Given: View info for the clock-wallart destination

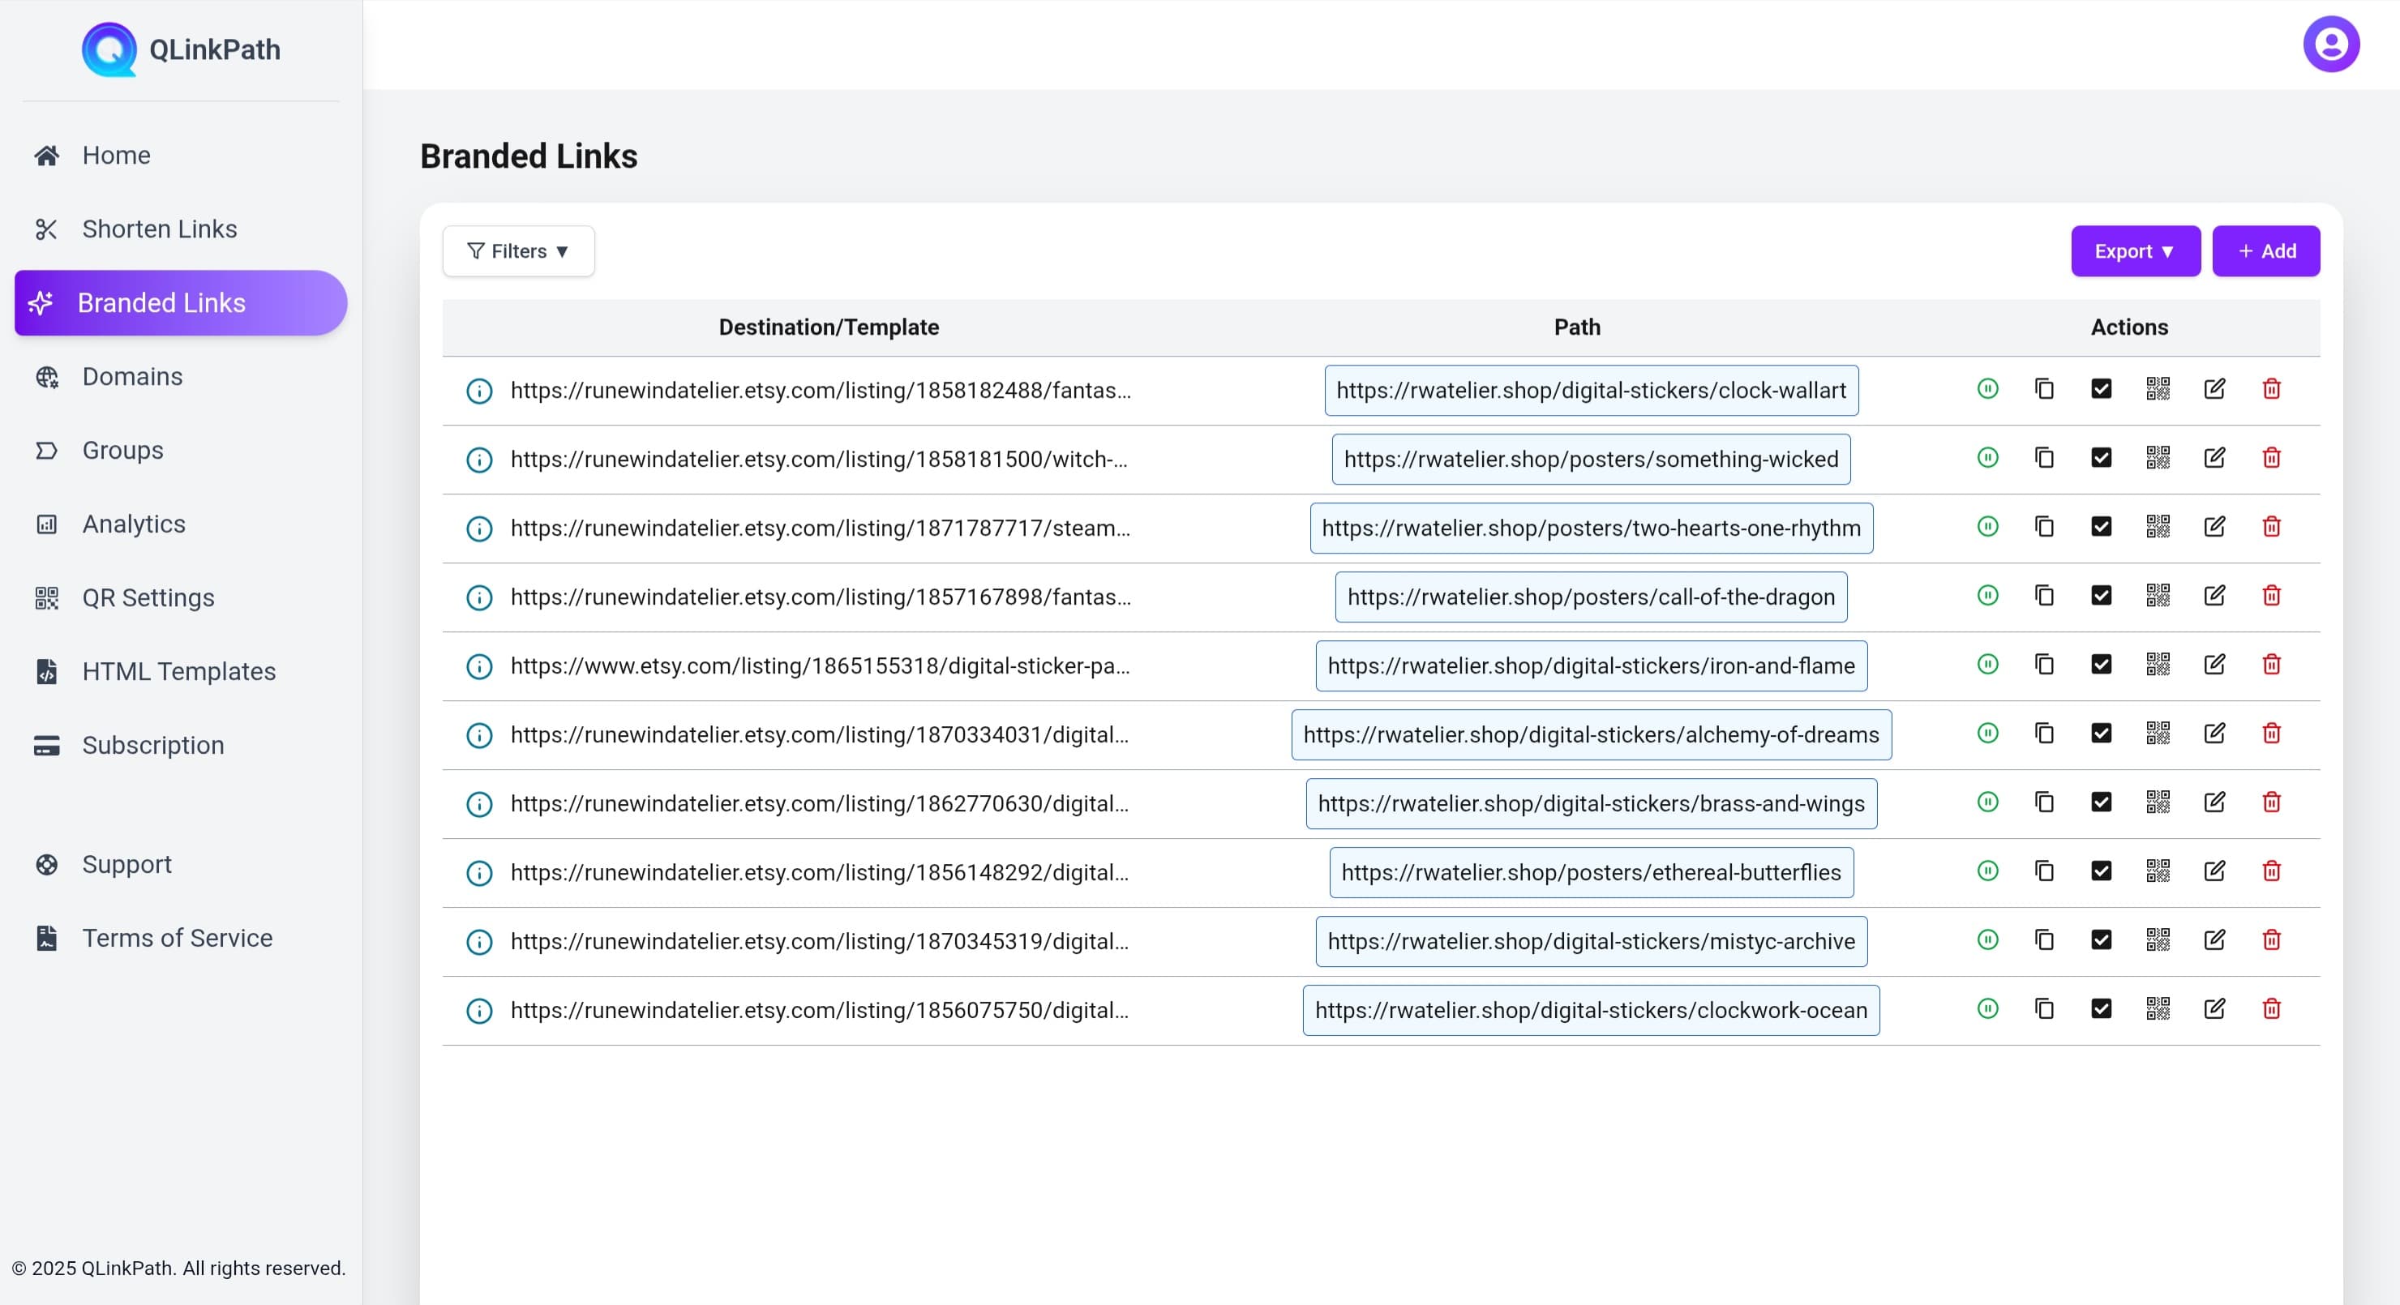Looking at the screenshot, I should 479,391.
